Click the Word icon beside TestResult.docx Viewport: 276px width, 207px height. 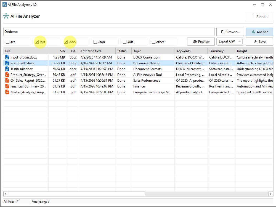click(7, 69)
